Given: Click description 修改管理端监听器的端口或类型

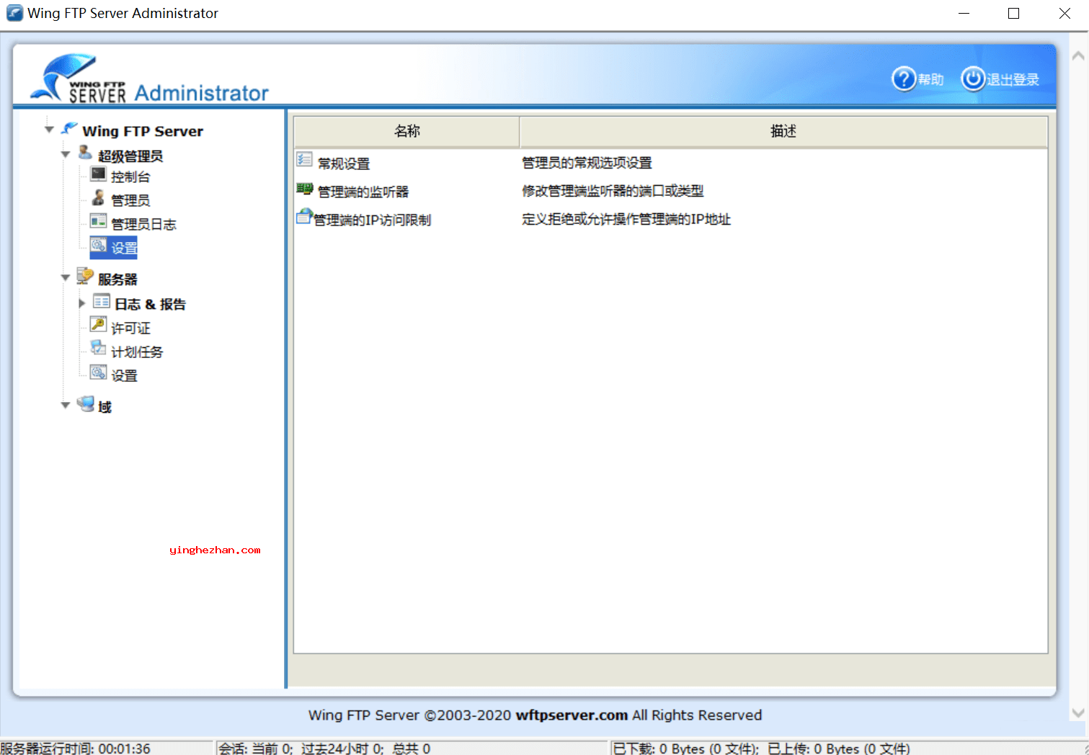Looking at the screenshot, I should pyautogui.click(x=613, y=191).
